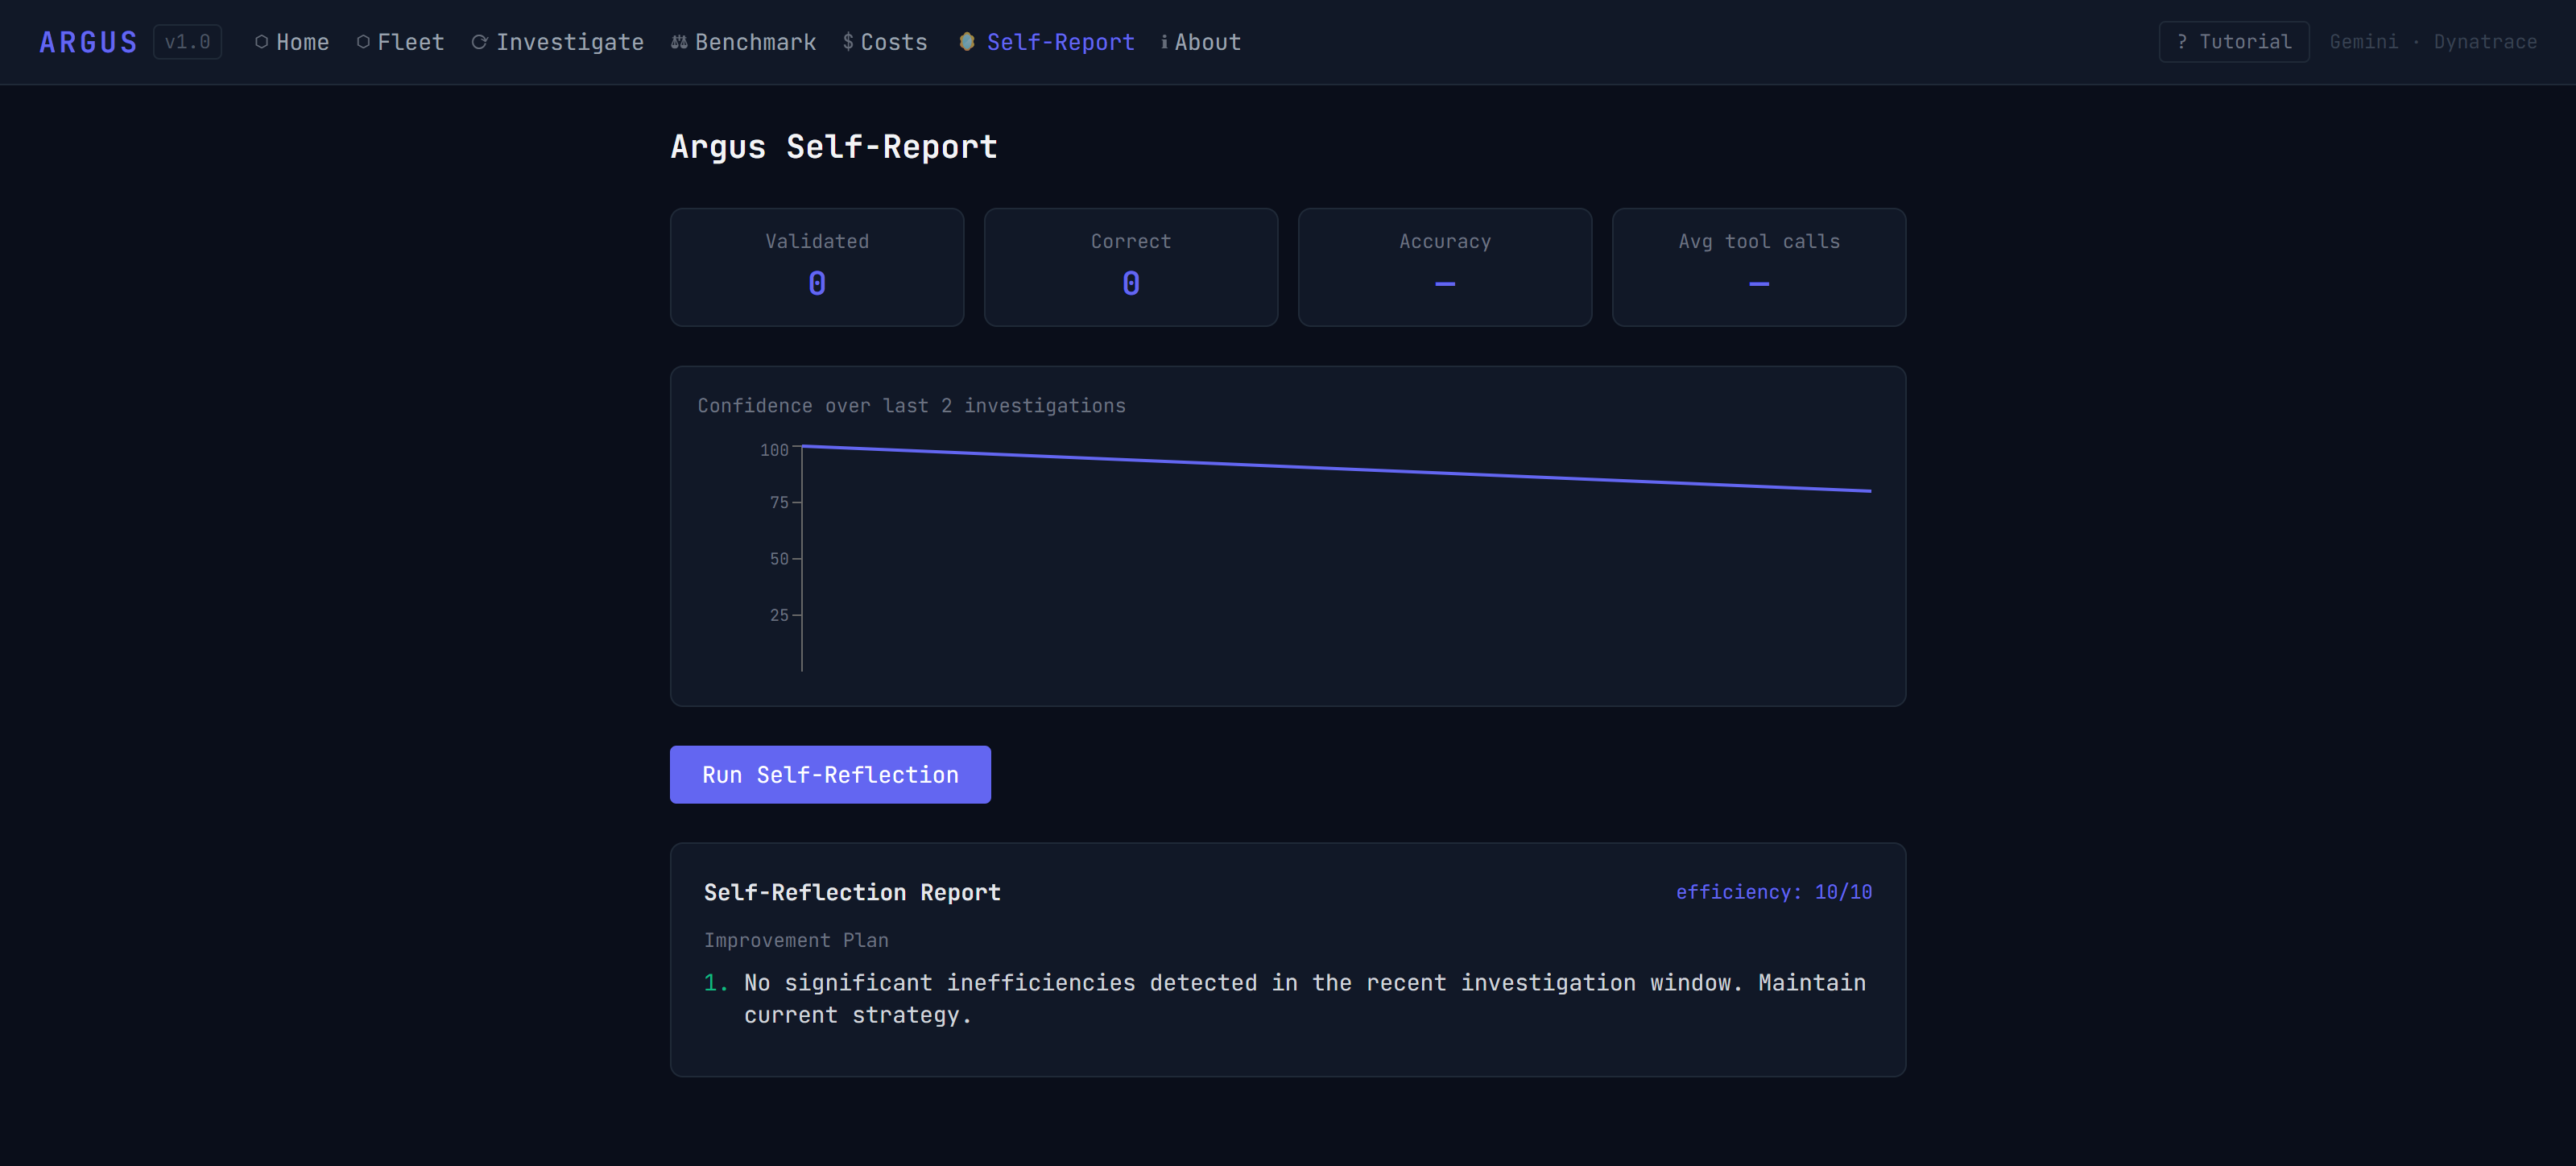Select the Validated stat card
This screenshot has height=1166, width=2576.
(817, 267)
